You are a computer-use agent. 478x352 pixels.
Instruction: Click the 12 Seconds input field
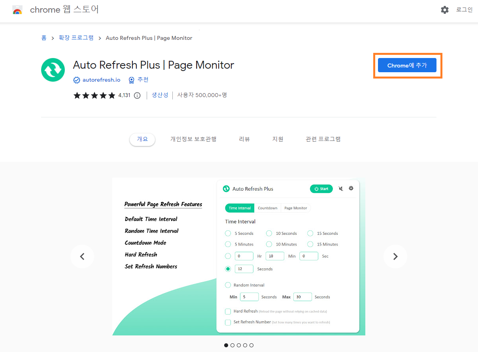tap(244, 269)
